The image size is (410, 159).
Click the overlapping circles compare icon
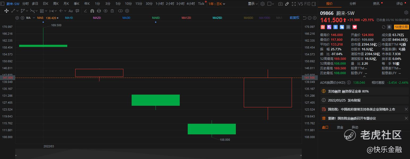coord(120,11)
